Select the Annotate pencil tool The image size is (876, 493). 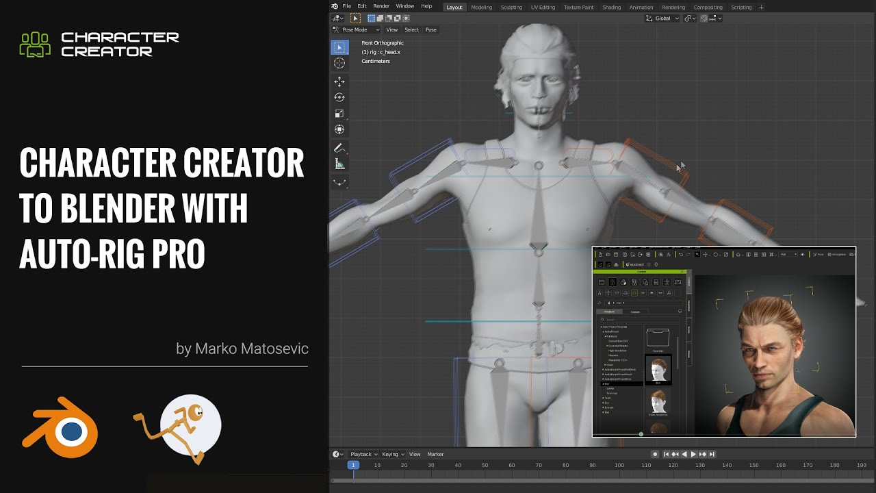[339, 148]
